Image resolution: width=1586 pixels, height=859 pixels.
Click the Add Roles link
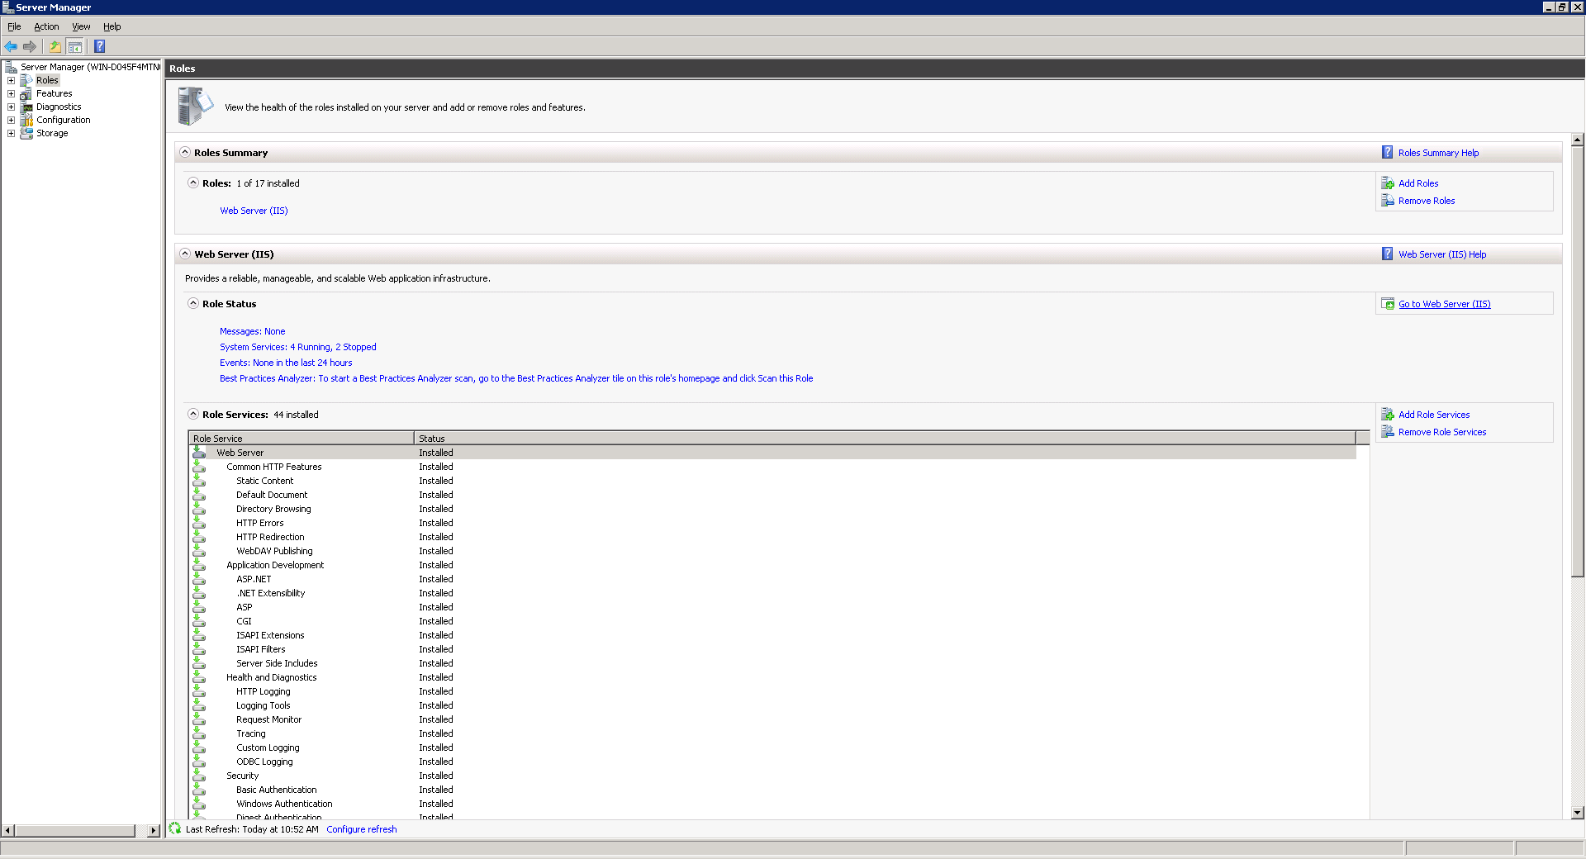coord(1418,183)
